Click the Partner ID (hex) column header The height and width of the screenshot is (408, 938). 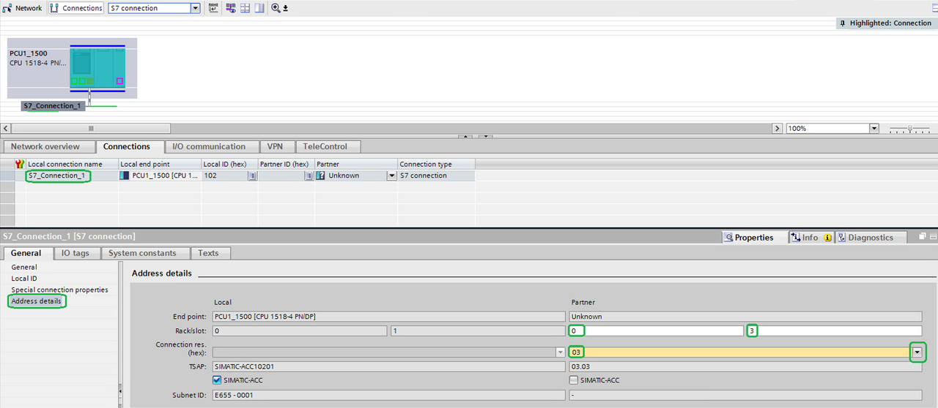pos(286,164)
